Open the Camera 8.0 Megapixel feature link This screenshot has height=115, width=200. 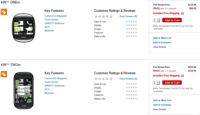[x=55, y=78]
